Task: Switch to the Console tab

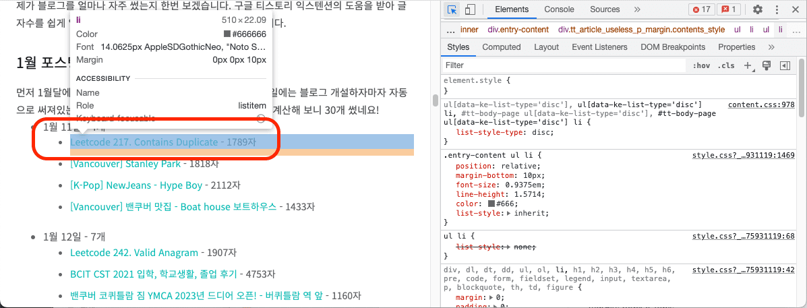Action: pos(560,9)
